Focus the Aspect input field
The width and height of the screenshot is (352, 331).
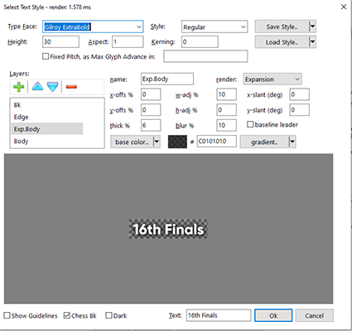click(x=128, y=42)
